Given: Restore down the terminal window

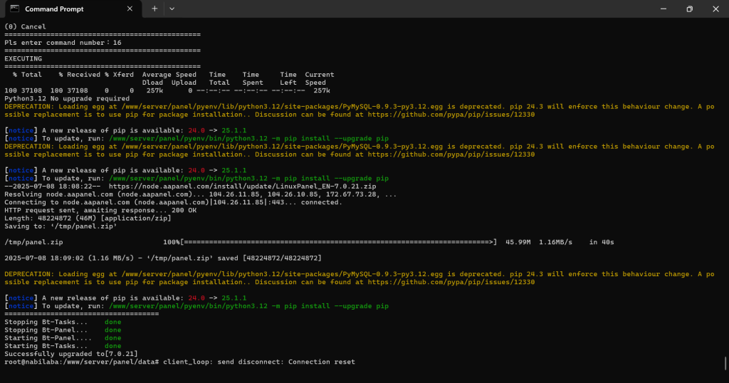Looking at the screenshot, I should pyautogui.click(x=689, y=9).
